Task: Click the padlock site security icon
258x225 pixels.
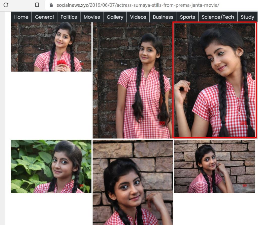Action: tap(51, 5)
